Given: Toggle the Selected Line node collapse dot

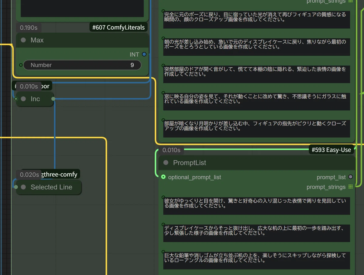Looking at the screenshot, I should pyautogui.click(x=23, y=187).
